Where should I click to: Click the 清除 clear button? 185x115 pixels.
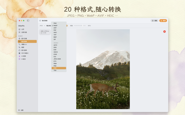click(x=154, y=21)
